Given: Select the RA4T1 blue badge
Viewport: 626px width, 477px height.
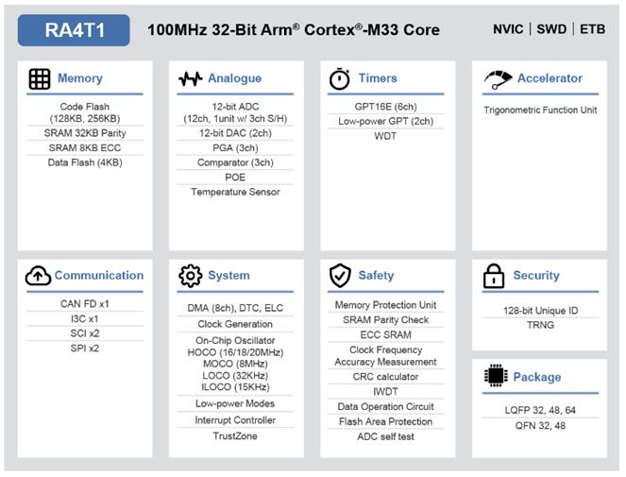Looking at the screenshot, I should (x=74, y=30).
